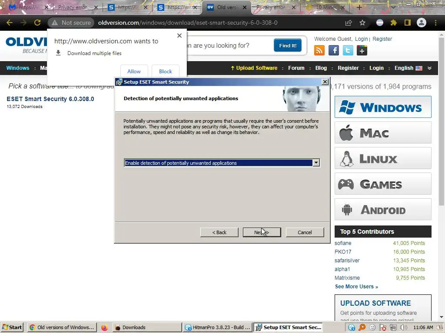This screenshot has width=445, height=333.
Task: Open the Downloads taskbar item
Action: pyautogui.click(x=147, y=327)
